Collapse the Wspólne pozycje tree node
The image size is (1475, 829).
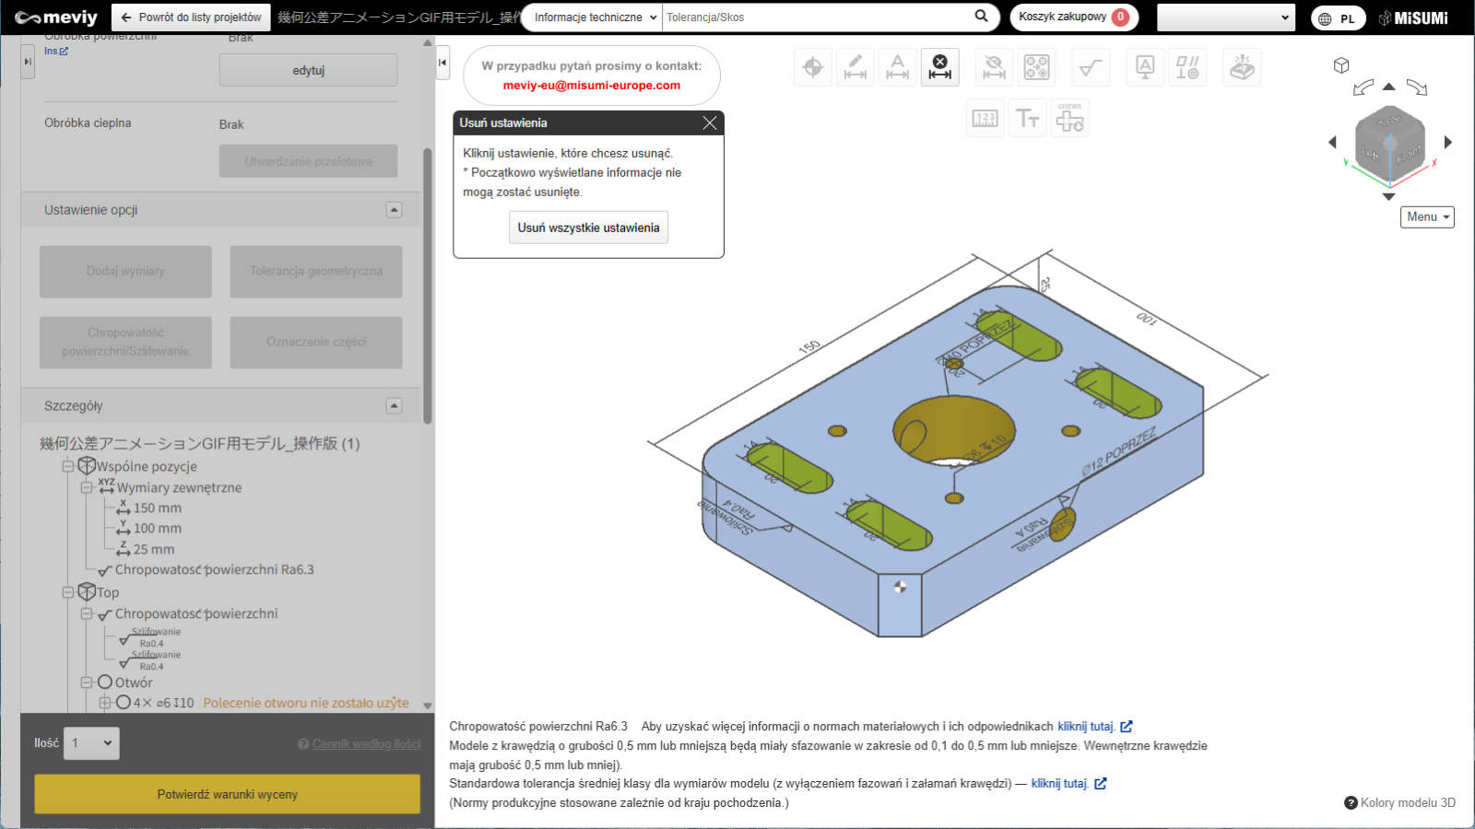click(68, 467)
